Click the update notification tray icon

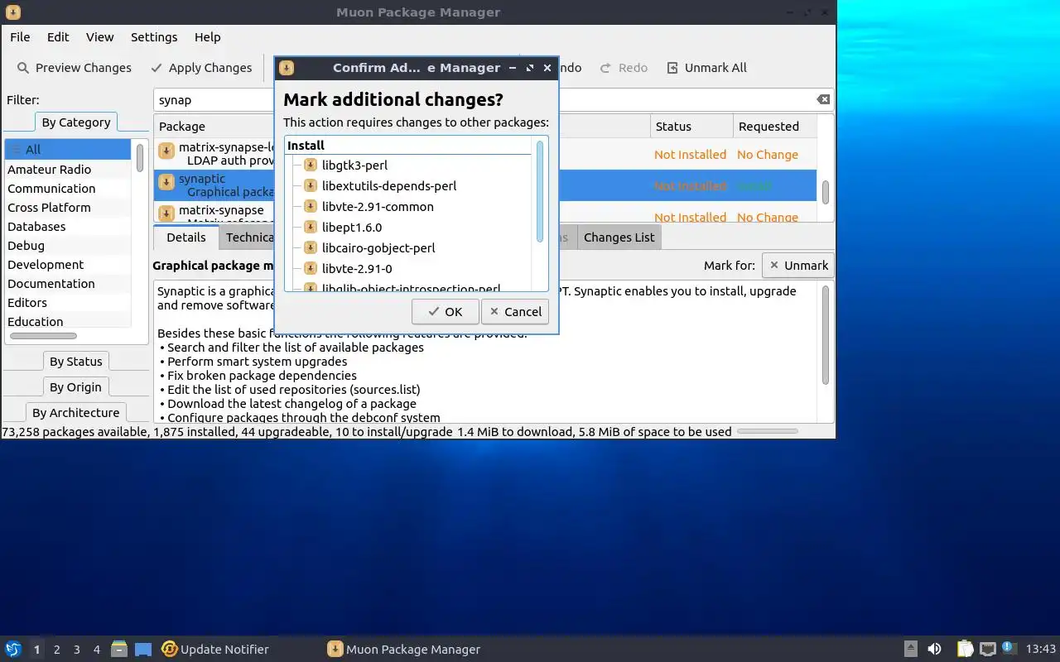click(1008, 648)
